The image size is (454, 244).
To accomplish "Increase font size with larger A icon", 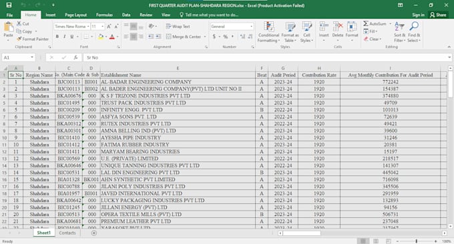I will coord(109,26).
